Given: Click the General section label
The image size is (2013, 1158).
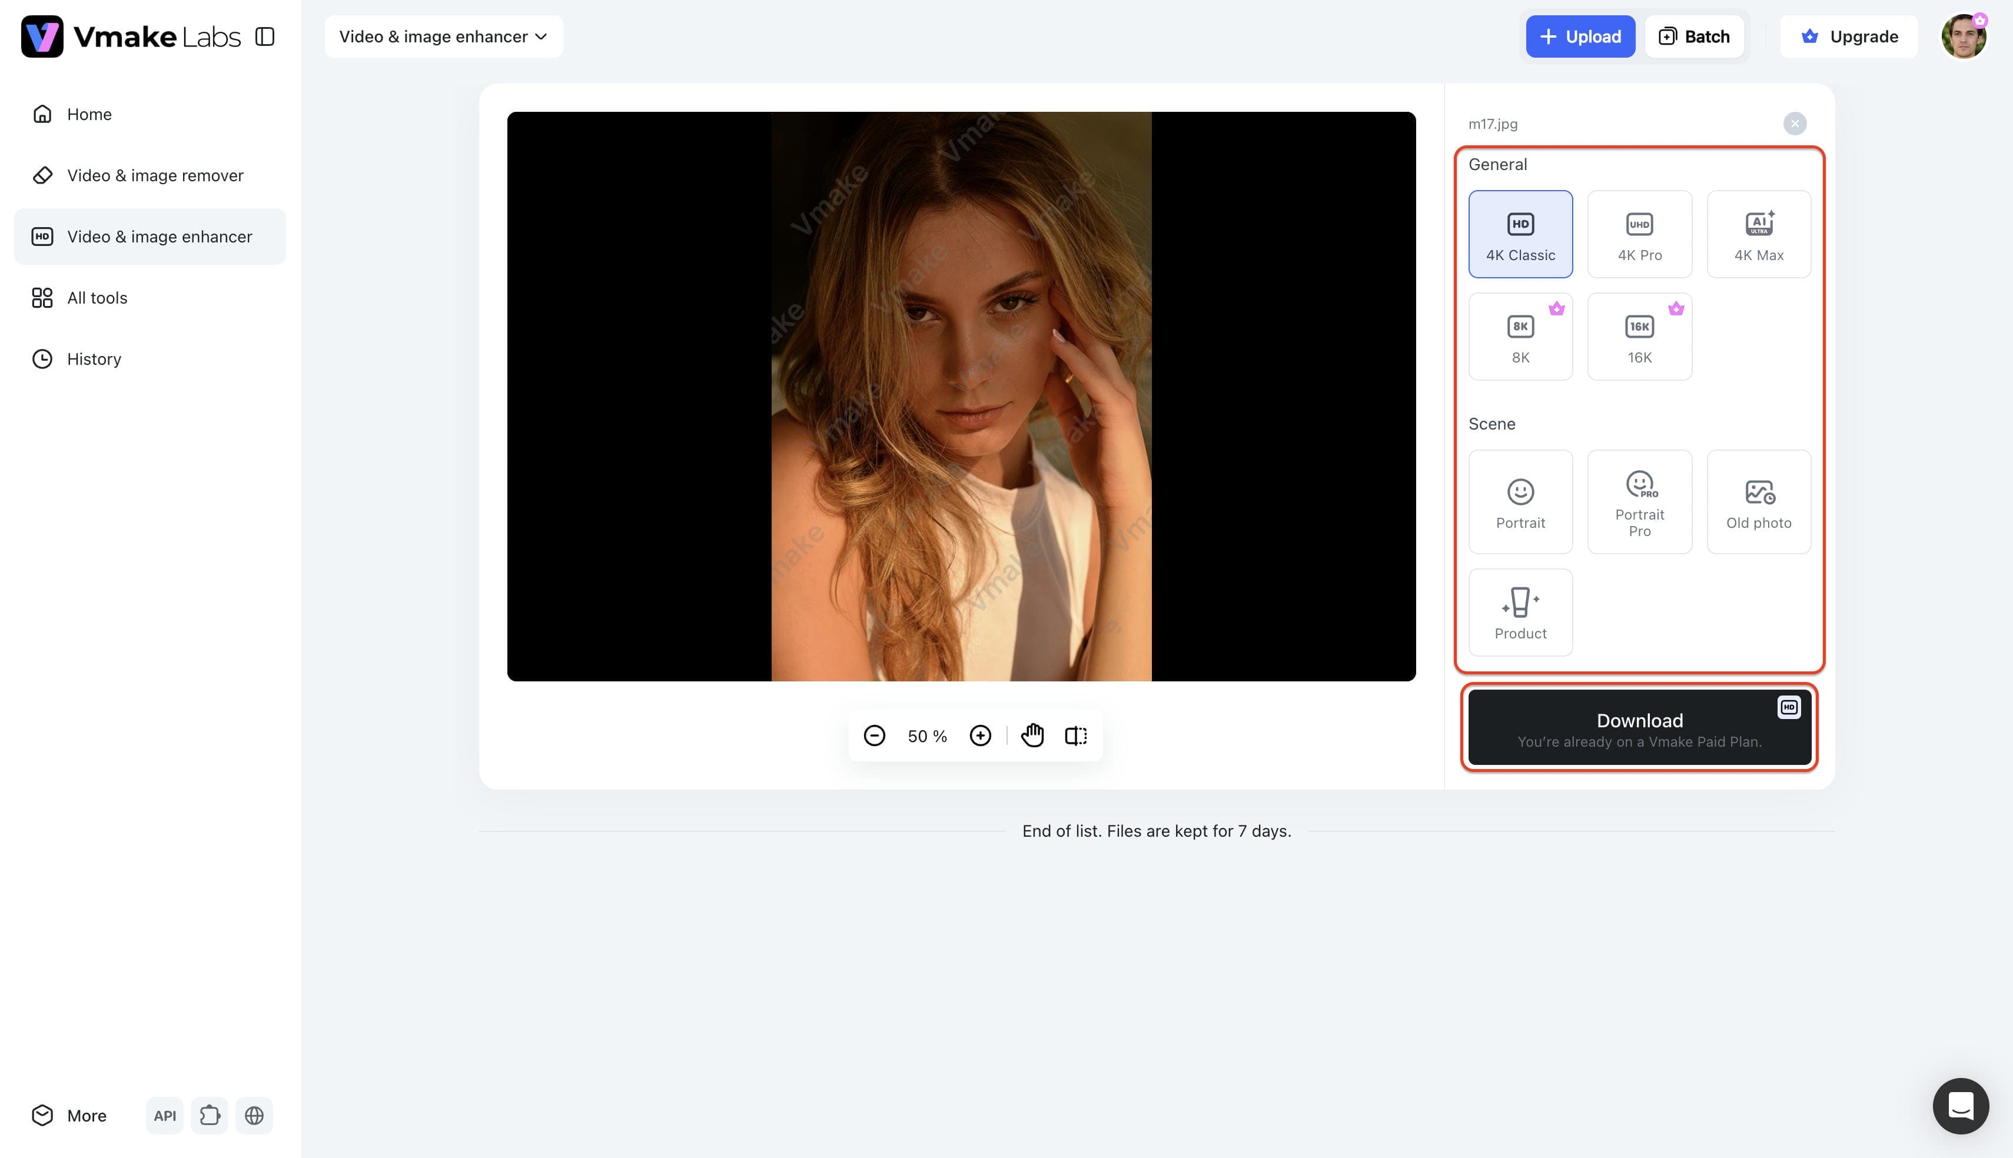Looking at the screenshot, I should [x=1497, y=165].
